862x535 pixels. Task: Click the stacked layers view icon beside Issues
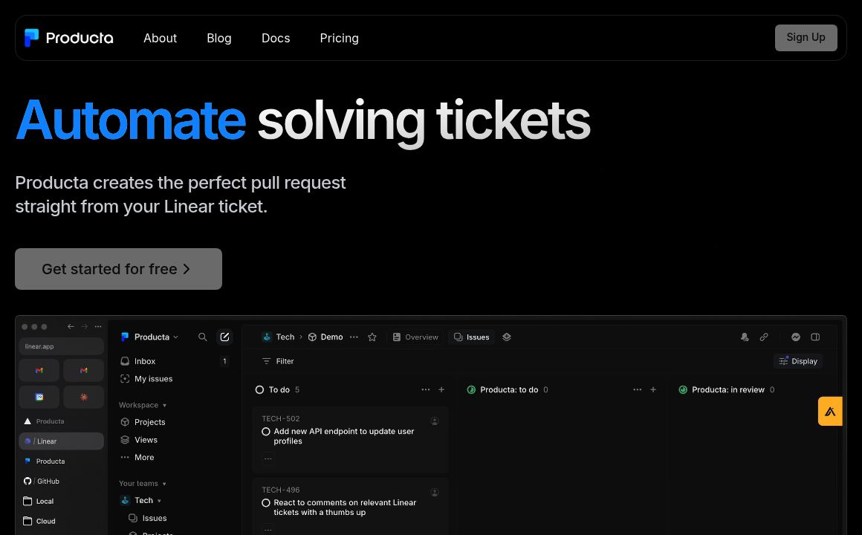(507, 337)
